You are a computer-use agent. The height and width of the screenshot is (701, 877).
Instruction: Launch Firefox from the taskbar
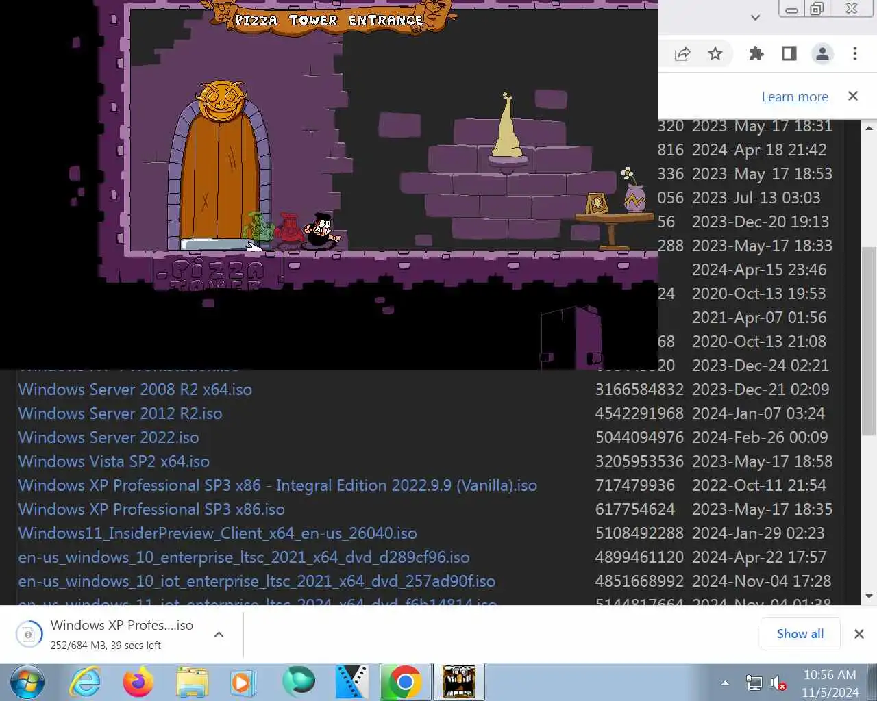[138, 682]
